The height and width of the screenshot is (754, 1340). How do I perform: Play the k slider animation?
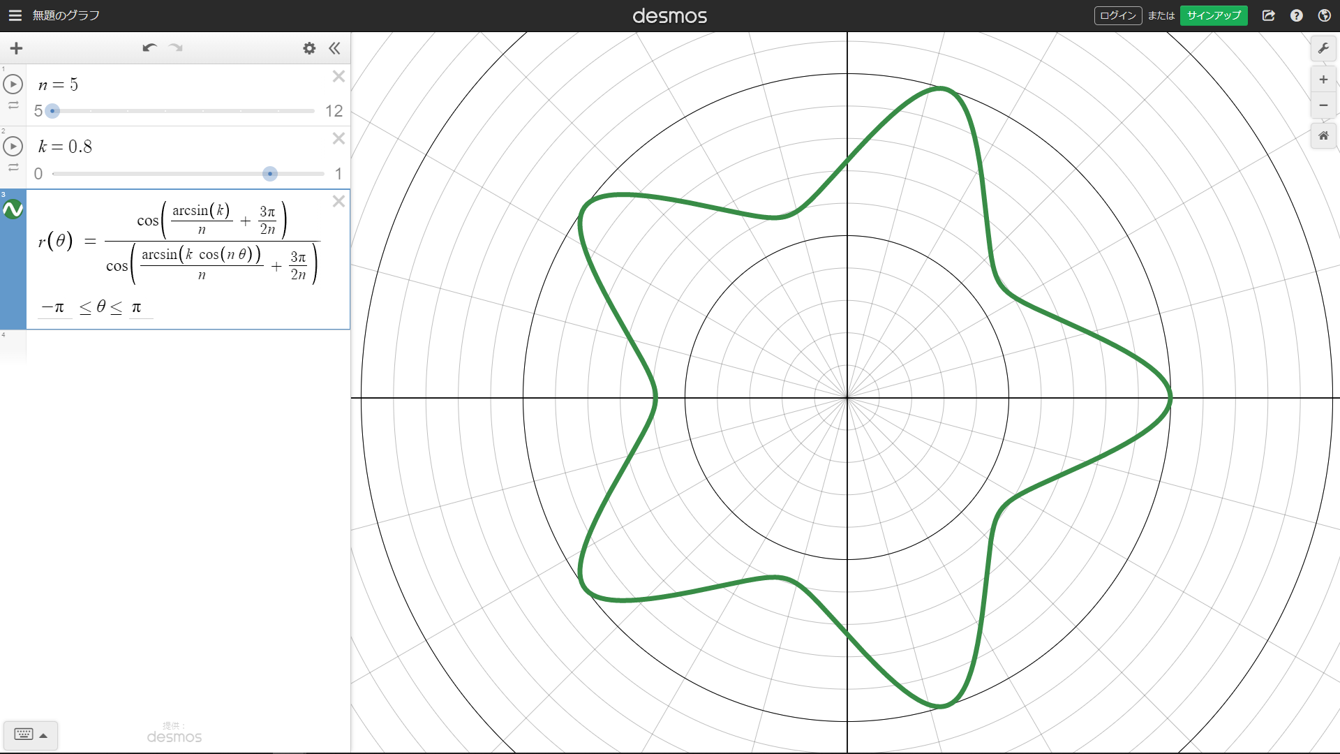[x=13, y=147]
